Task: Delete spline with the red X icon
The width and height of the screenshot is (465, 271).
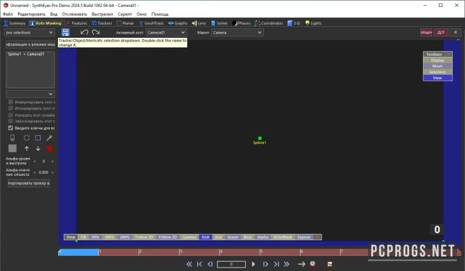Action: 49,149
